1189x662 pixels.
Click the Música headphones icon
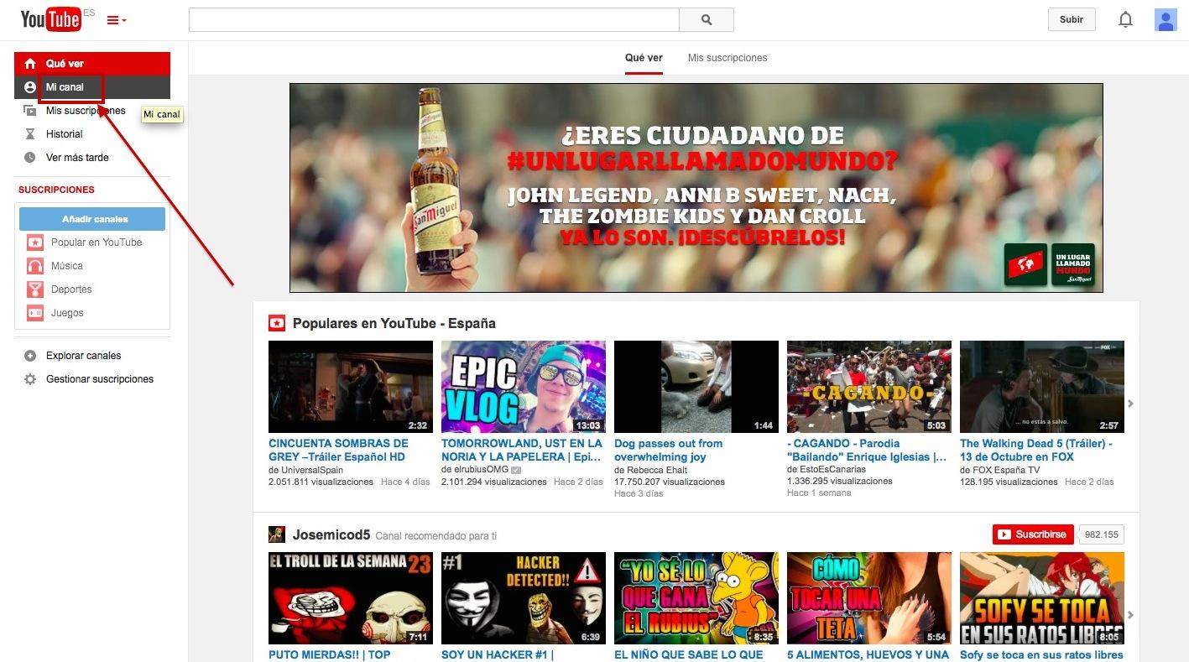pyautogui.click(x=35, y=266)
